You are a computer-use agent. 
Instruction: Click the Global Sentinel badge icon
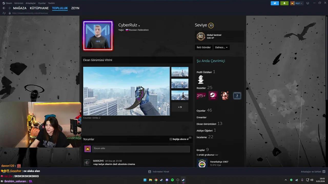point(201,37)
